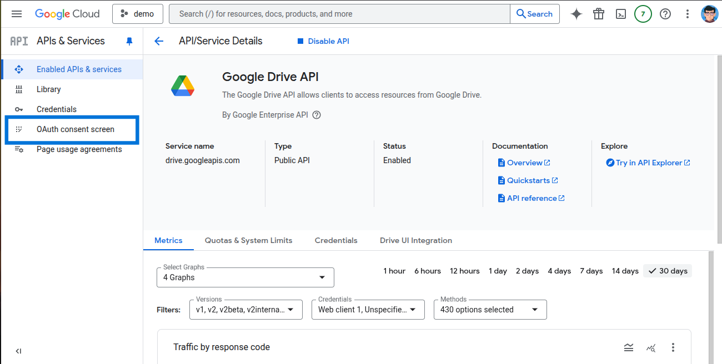Toggle legend icon in Traffic chart

click(x=629, y=347)
